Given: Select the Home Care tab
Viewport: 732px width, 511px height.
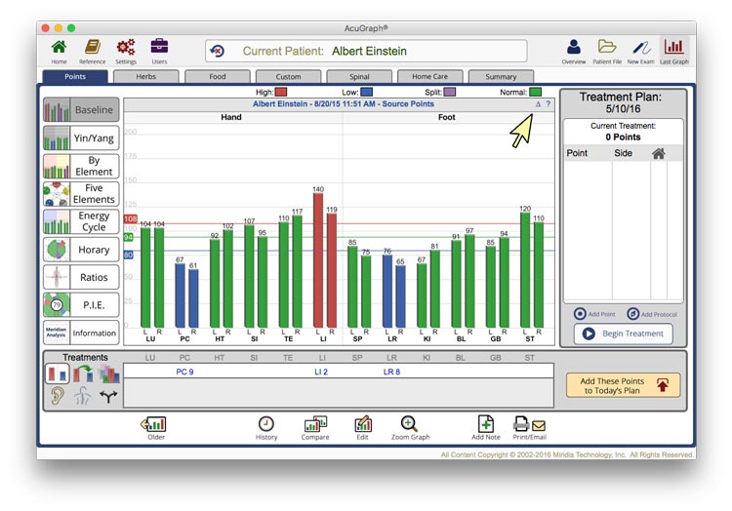Looking at the screenshot, I should click(430, 76).
